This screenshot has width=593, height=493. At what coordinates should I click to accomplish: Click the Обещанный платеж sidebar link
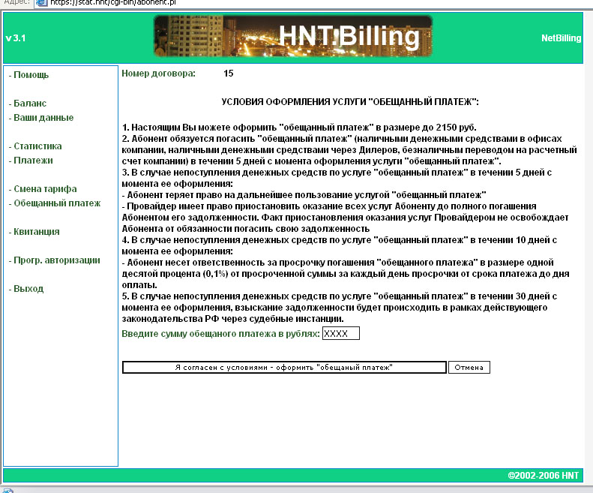pos(57,203)
